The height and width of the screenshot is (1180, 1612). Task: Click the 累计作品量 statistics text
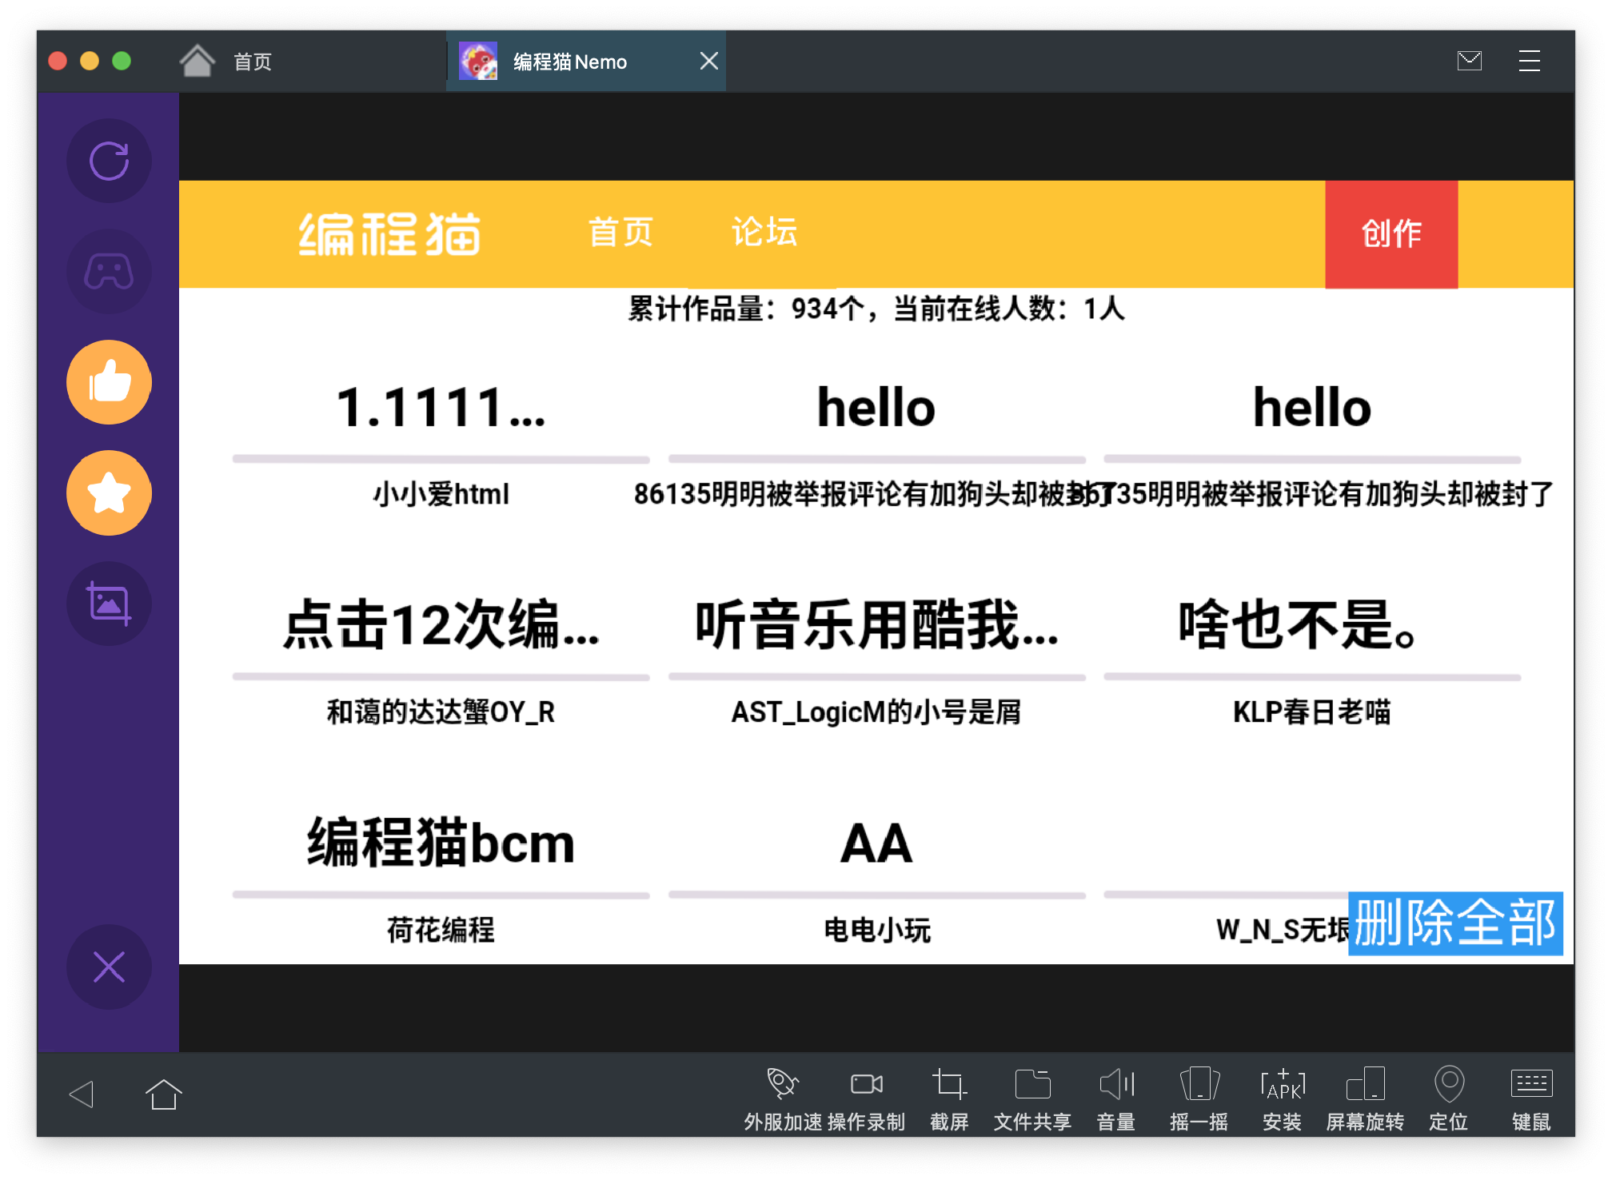[x=876, y=309]
